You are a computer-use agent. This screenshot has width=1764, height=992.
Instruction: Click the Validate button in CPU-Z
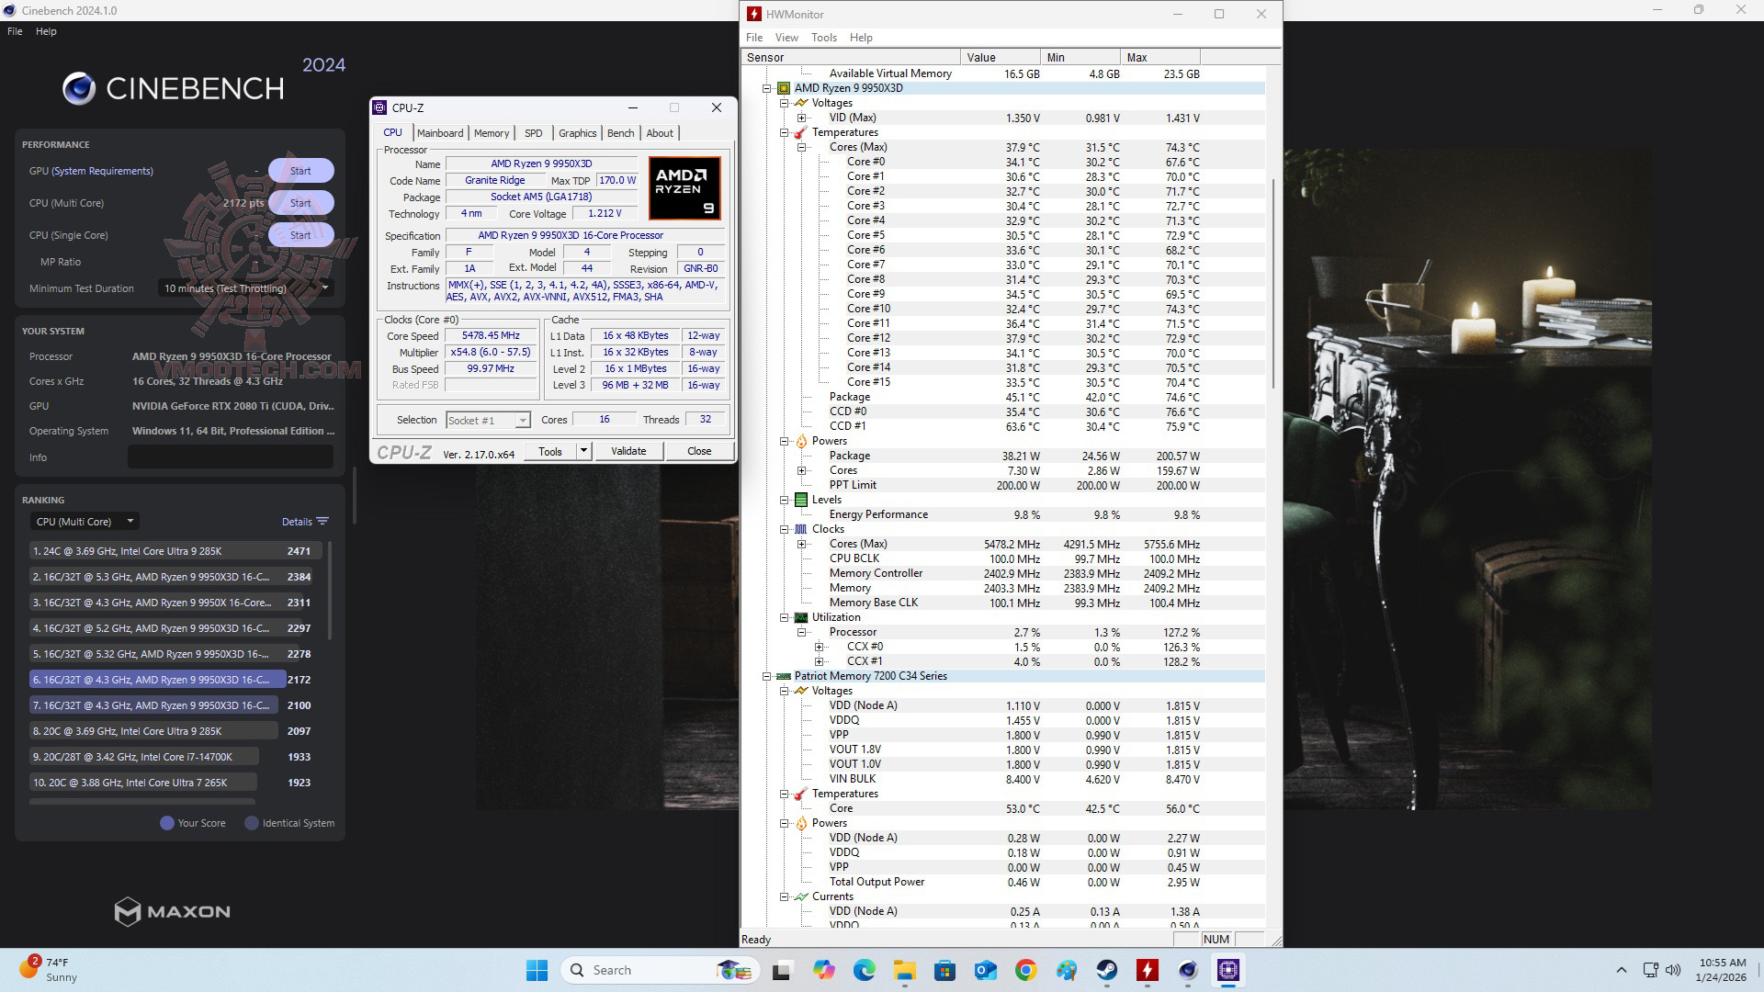(x=628, y=451)
